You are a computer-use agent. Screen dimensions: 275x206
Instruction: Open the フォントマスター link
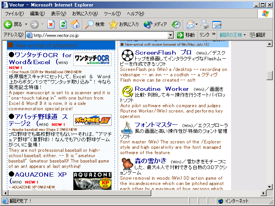156,125
